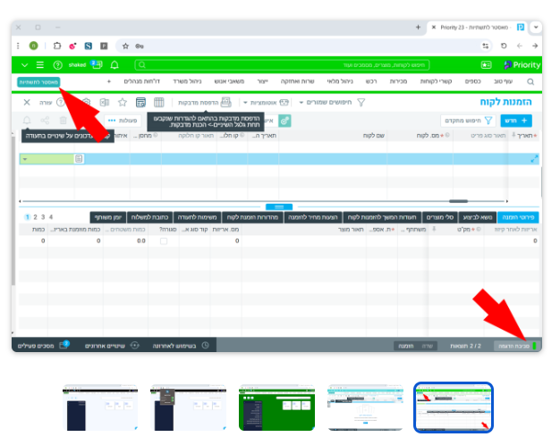Click the חיפוש מתקדם advanced search button
560x437 pixels.
[469, 121]
